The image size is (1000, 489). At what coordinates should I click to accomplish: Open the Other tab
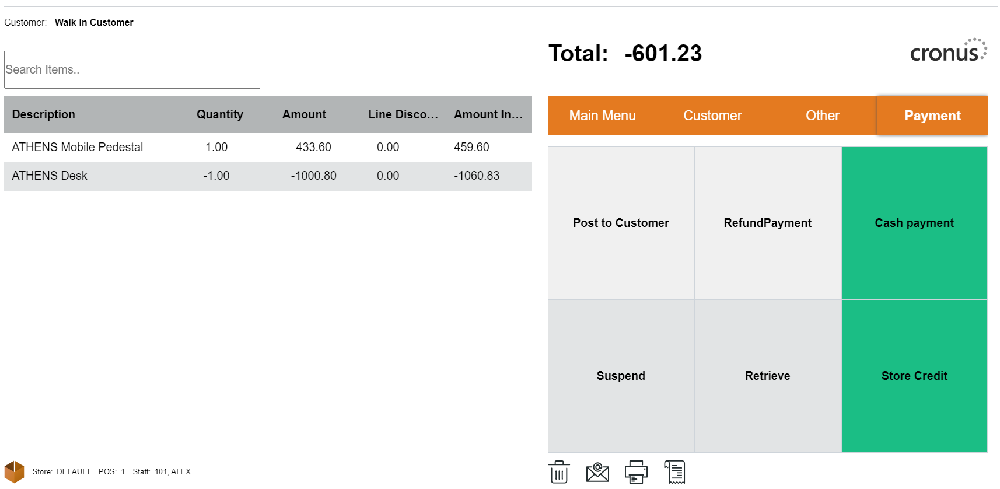(822, 116)
